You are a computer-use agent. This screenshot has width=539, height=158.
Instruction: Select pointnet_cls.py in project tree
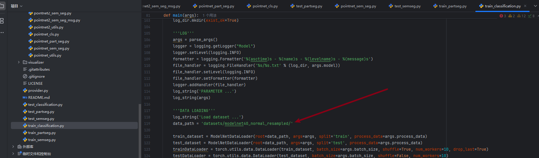click(46, 34)
